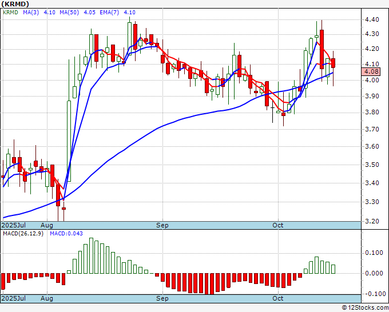Click the EMA(7) legend label
This screenshot has height=312, width=389.
click(109, 12)
